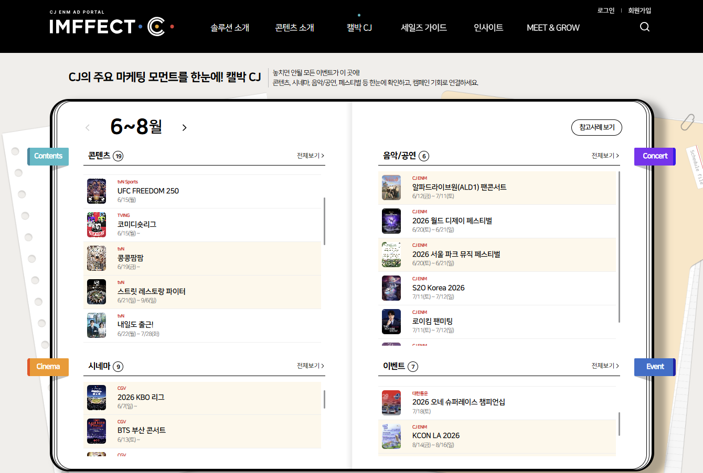The width and height of the screenshot is (703, 473).
Task: Open 콘텐츠 소개 menu
Action: 294,28
